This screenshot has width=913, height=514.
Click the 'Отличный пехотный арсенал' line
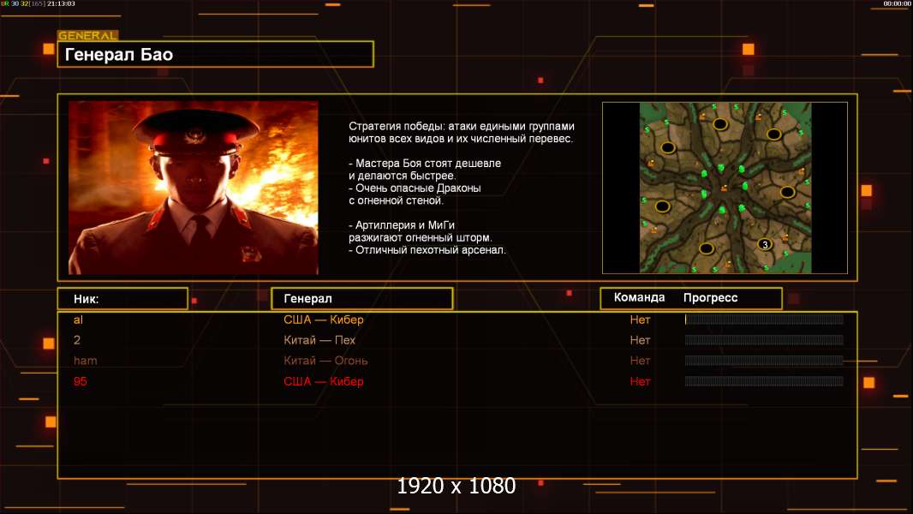427,250
